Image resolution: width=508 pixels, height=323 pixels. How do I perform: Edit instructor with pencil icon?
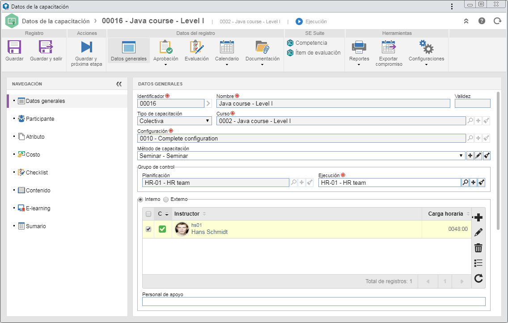pyautogui.click(x=478, y=232)
